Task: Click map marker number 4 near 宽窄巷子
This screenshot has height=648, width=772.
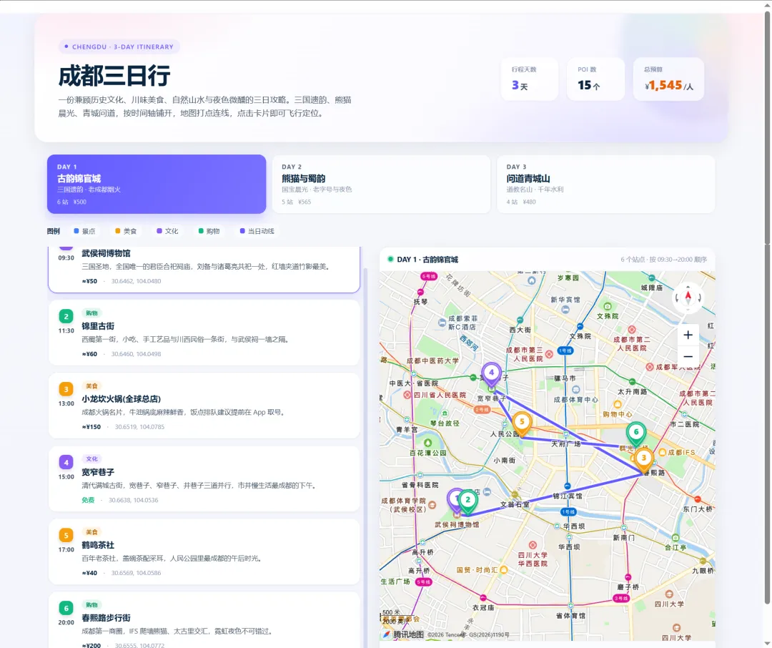Action: pyautogui.click(x=491, y=375)
